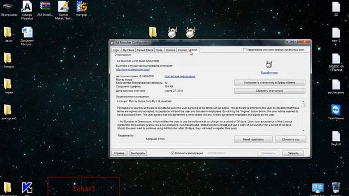The width and height of the screenshot is (349, 196).
Task: Open the admuncher.com website link
Action: click(133, 70)
